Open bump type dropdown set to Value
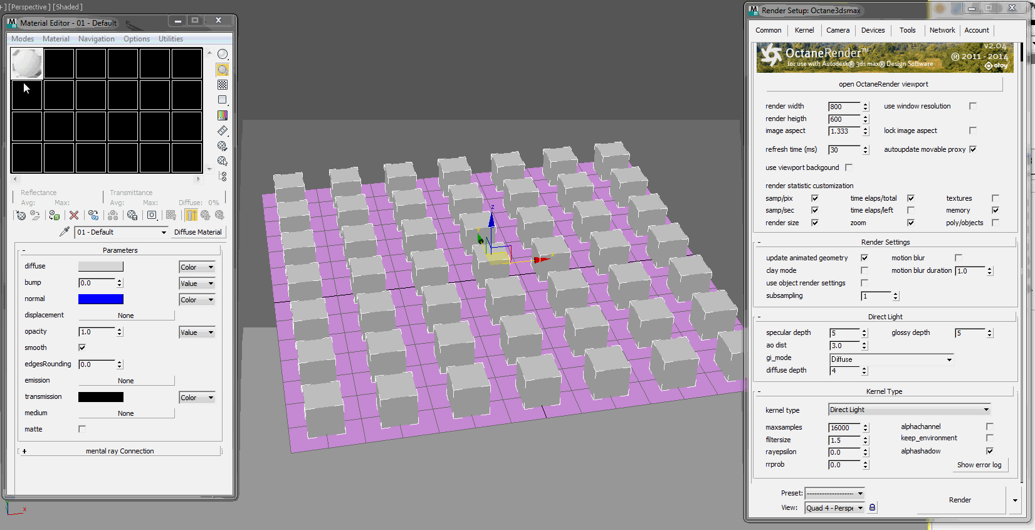Viewport: 1035px width, 530px height. pyautogui.click(x=197, y=284)
